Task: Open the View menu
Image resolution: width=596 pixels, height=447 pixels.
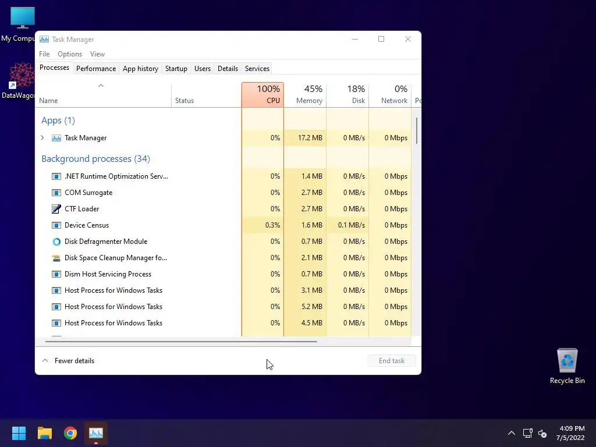Action: [x=97, y=54]
